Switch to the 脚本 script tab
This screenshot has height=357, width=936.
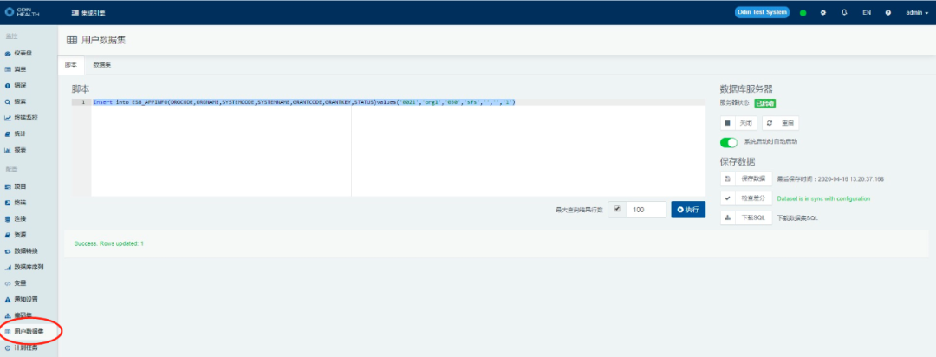pyautogui.click(x=71, y=65)
